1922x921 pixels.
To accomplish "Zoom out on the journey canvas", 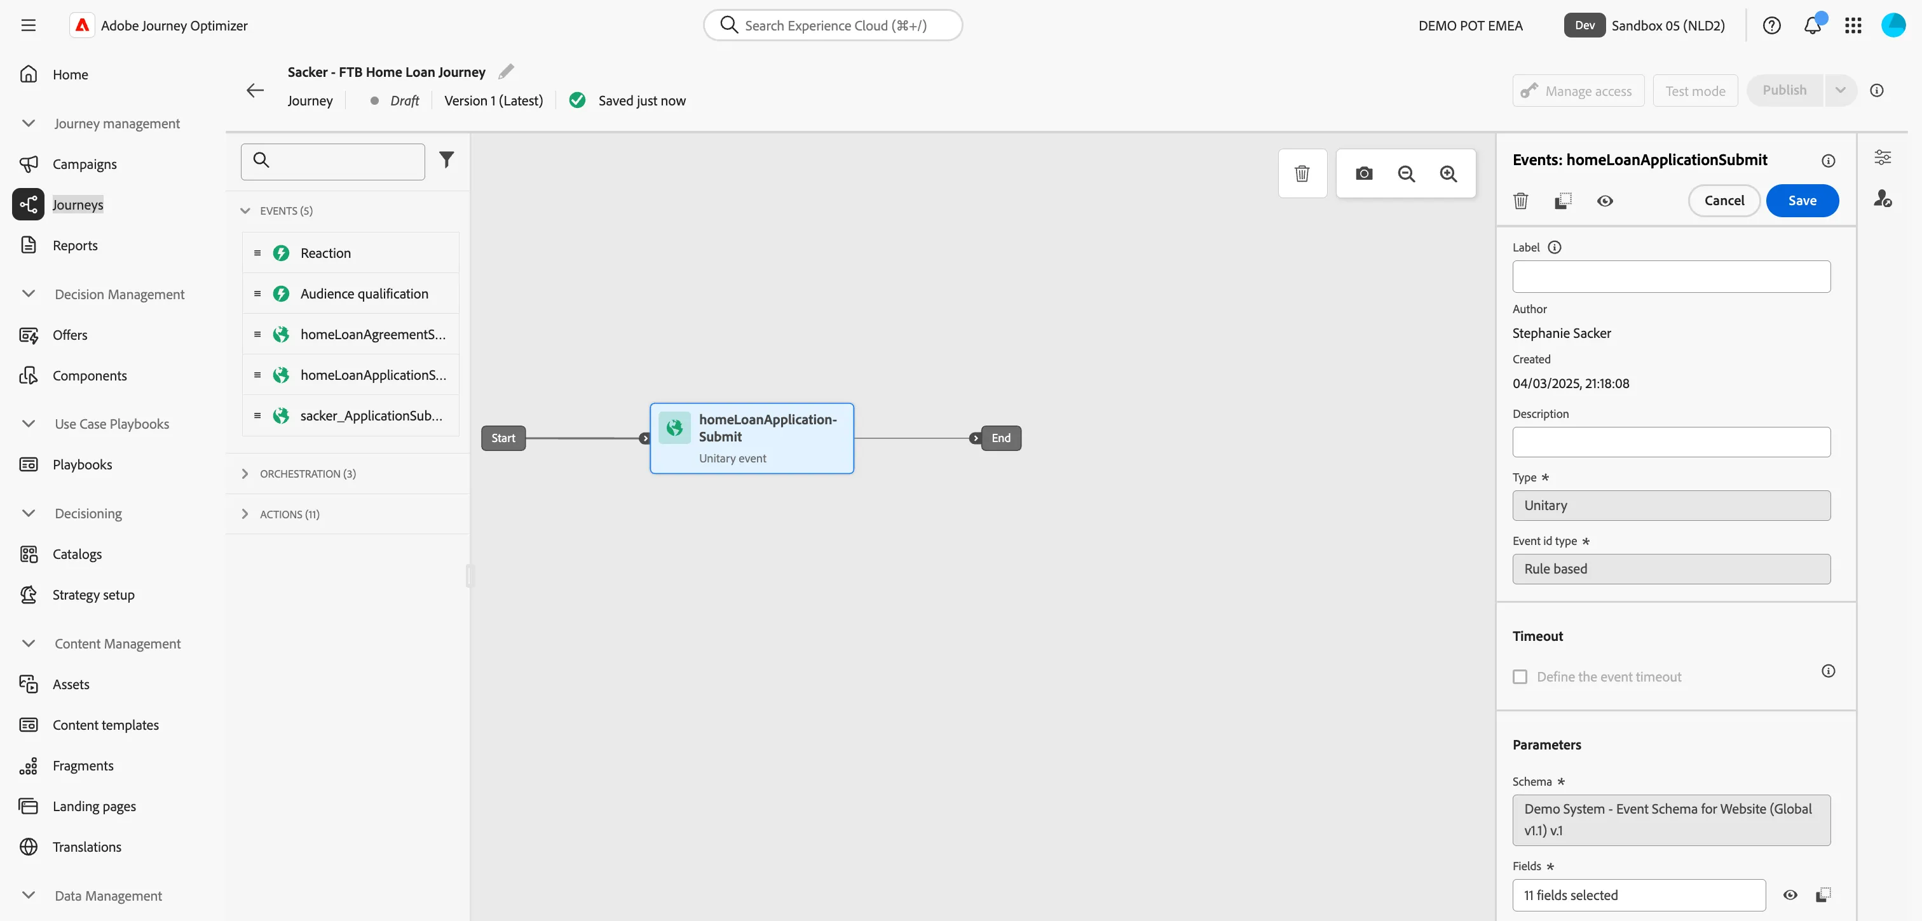I will coord(1407,173).
